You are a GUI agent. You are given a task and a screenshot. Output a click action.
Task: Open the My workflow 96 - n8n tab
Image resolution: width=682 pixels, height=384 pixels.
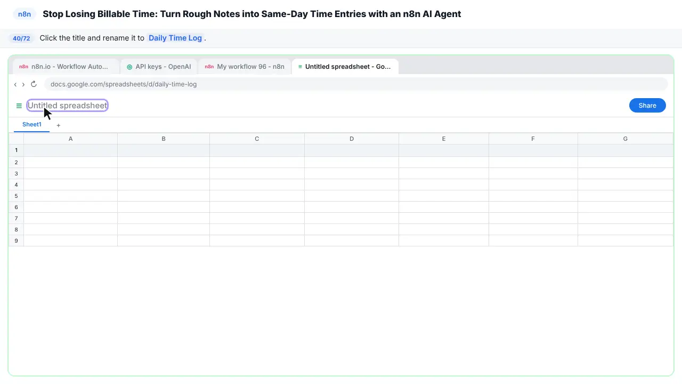click(x=245, y=67)
